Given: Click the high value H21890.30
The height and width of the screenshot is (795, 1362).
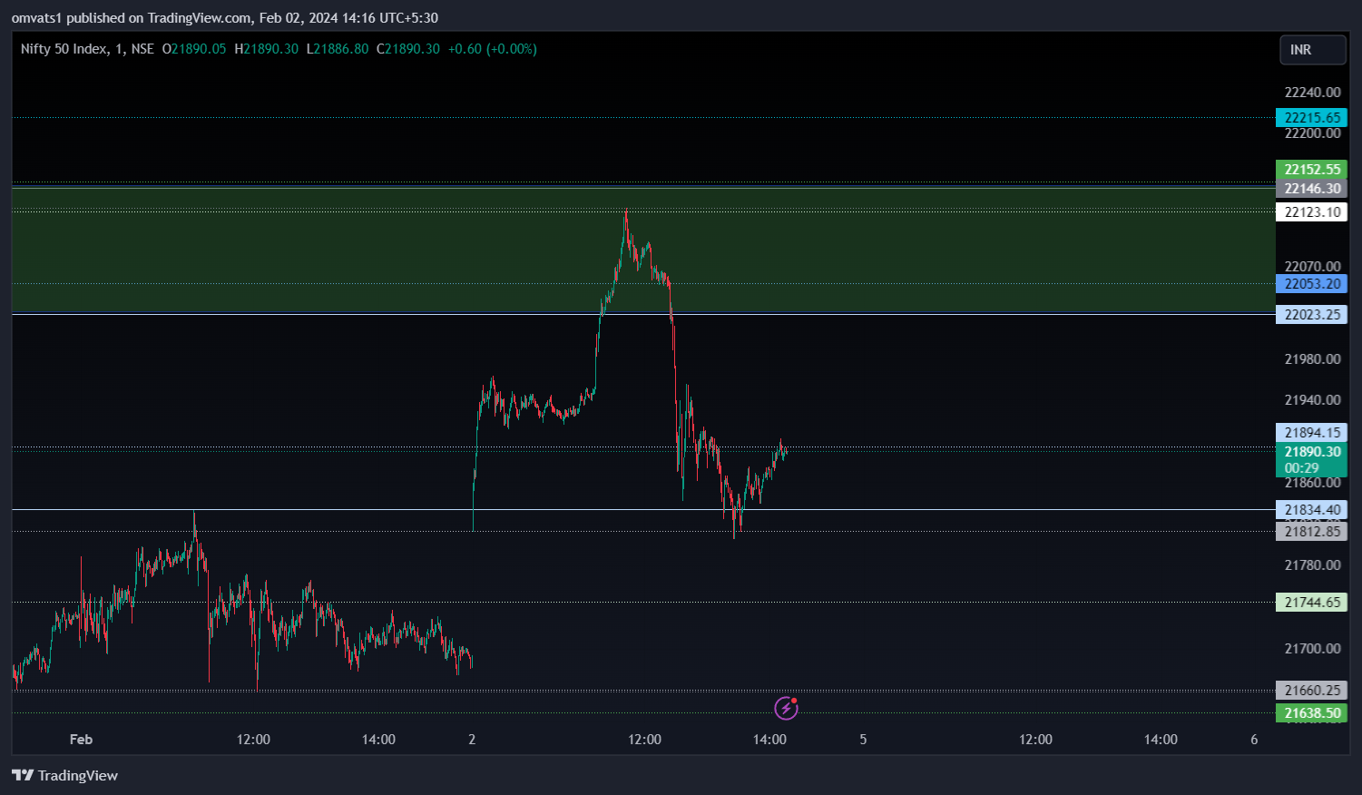Looking at the screenshot, I should click(x=266, y=49).
